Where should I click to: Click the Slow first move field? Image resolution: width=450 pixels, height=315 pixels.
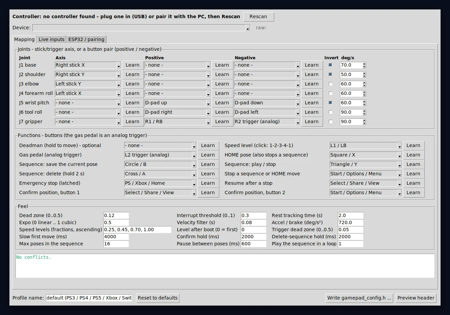click(x=116, y=237)
